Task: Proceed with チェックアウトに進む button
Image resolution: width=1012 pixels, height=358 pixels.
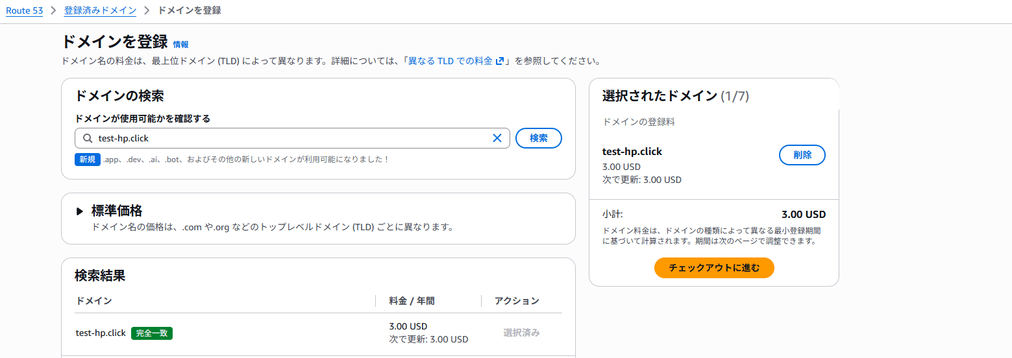Action: click(x=714, y=268)
